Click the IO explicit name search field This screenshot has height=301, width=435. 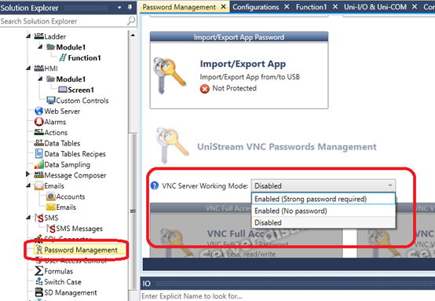click(287, 296)
